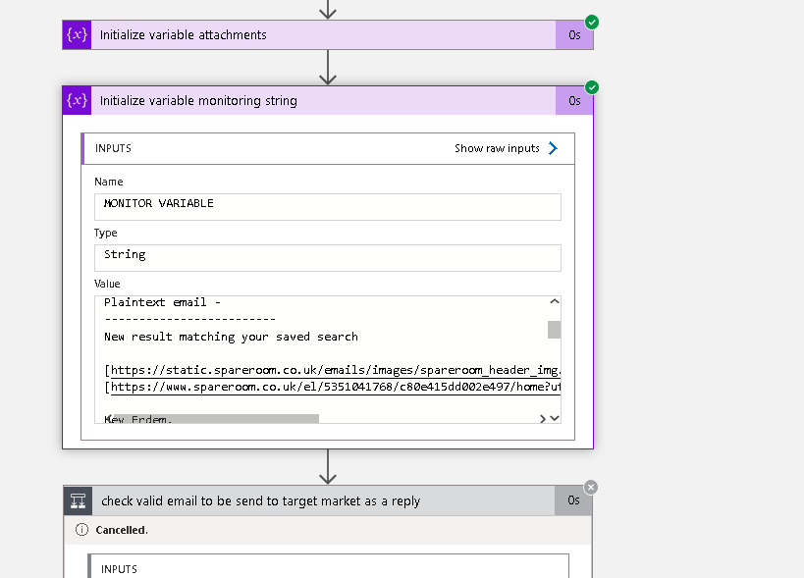
Task: Click the INPUTS label under the cancelled condition
Action: click(x=119, y=569)
